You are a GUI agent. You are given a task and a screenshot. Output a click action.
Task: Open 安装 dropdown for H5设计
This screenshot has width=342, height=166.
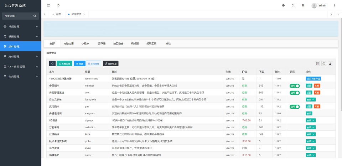click(x=311, y=120)
